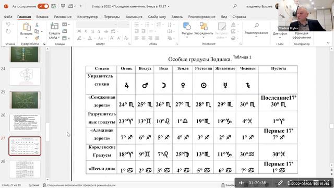Viewport: 334px width, 188px height.
Task: Click the accessibility check status text
Action: pos(81,185)
